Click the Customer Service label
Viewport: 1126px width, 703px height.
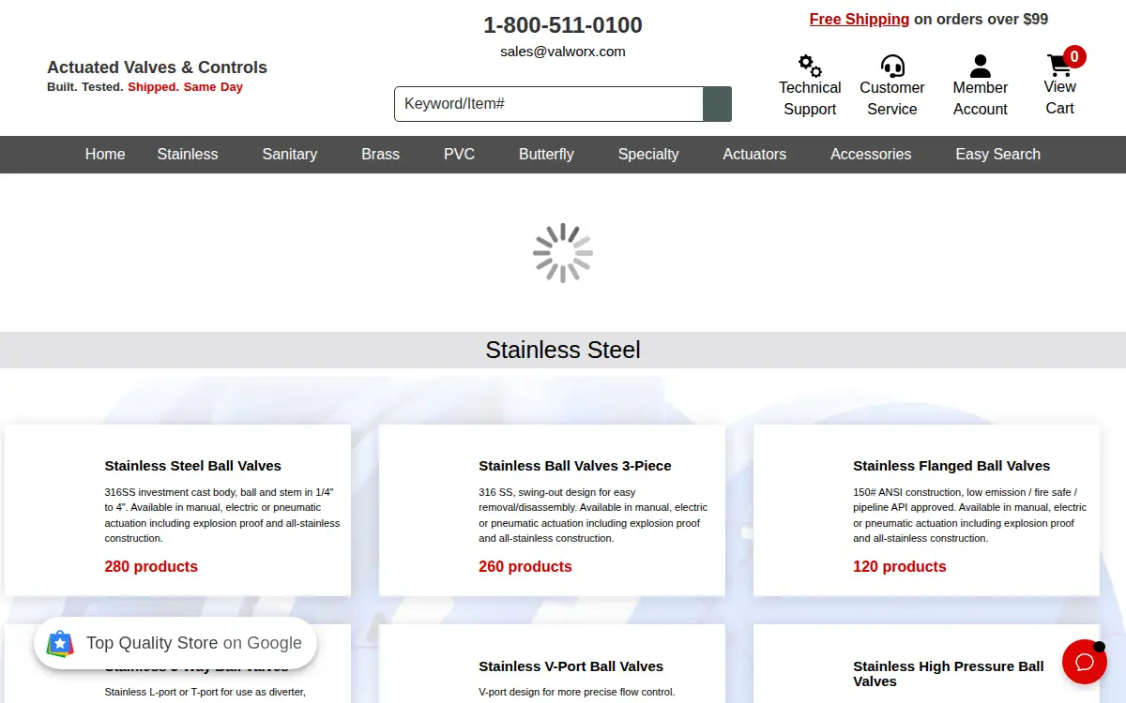click(x=892, y=98)
